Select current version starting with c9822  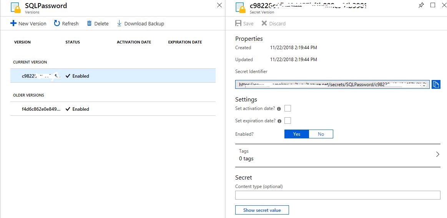pyautogui.click(x=113, y=76)
